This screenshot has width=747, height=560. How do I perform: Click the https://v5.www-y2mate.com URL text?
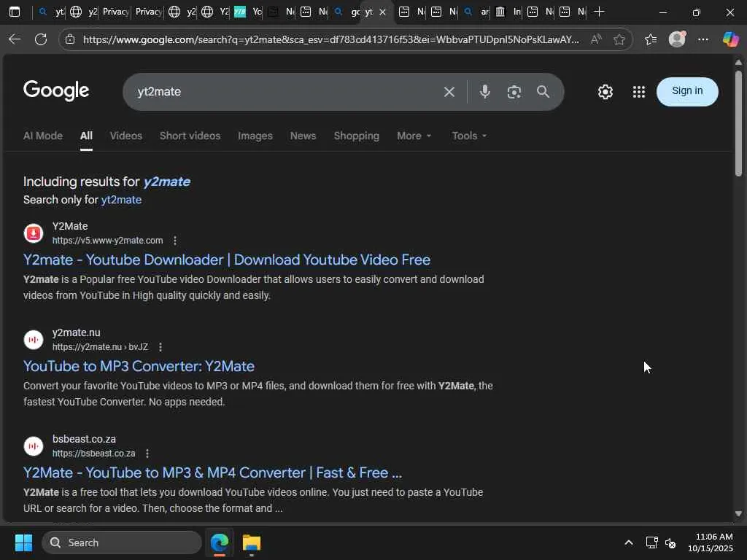pyautogui.click(x=108, y=241)
